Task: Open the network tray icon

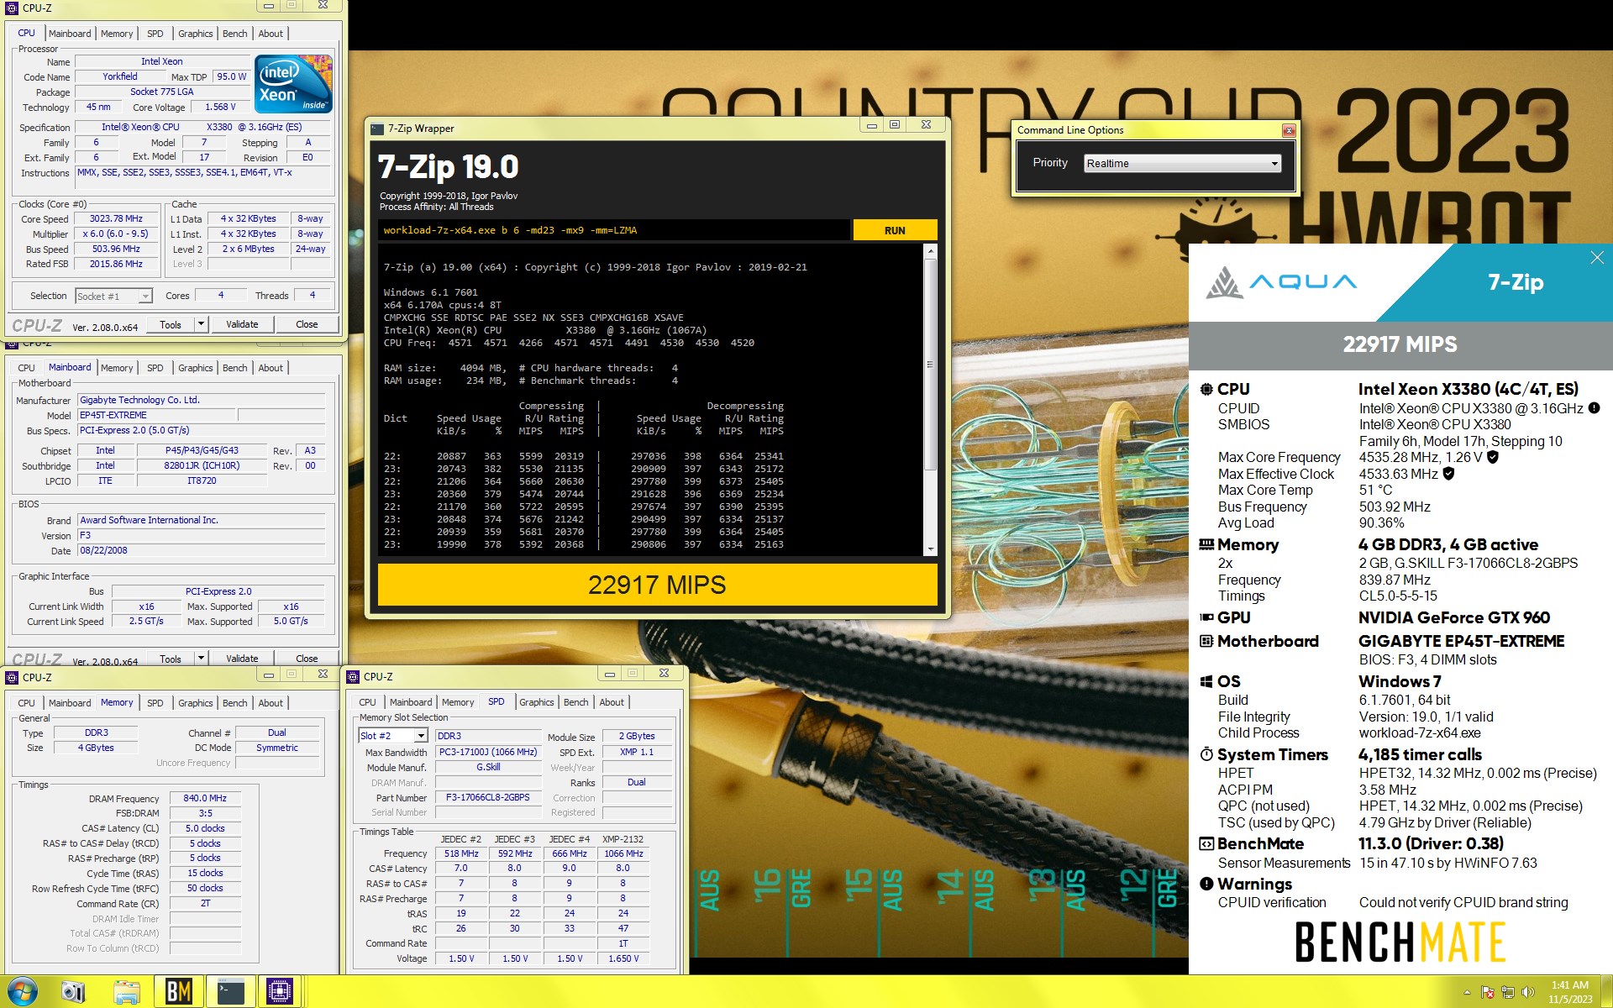Action: [x=1508, y=993]
